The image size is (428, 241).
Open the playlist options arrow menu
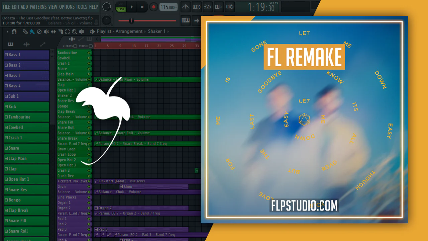click(7, 31)
